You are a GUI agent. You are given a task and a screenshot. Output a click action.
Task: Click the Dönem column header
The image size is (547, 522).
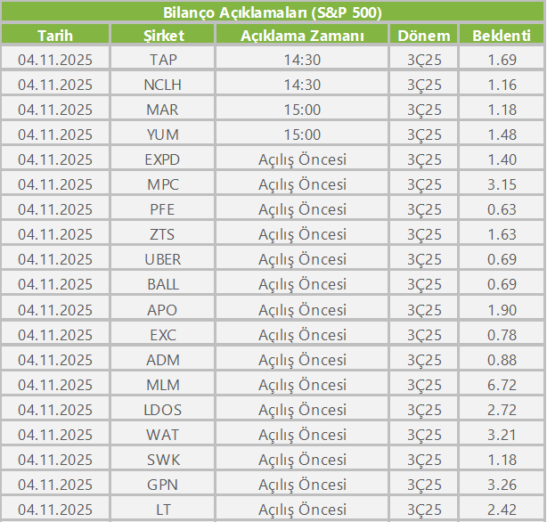click(x=423, y=36)
